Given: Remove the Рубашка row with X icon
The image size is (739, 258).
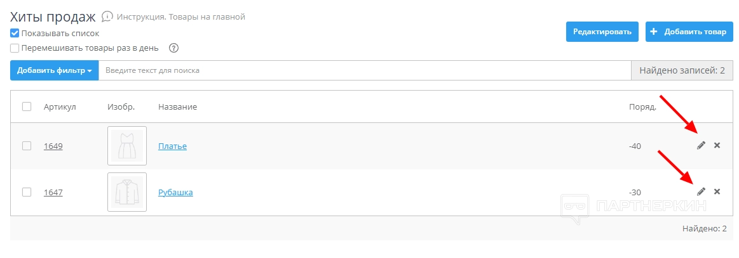Looking at the screenshot, I should pyautogui.click(x=717, y=191).
